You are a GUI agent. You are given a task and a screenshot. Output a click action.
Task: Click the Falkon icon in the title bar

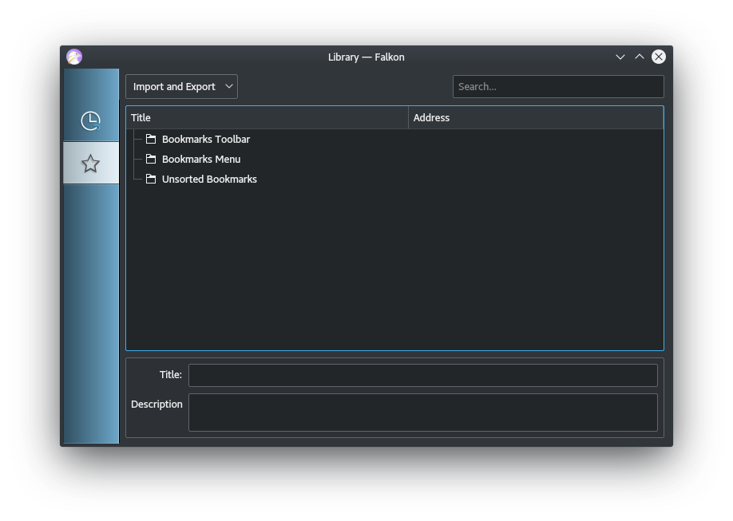point(73,57)
